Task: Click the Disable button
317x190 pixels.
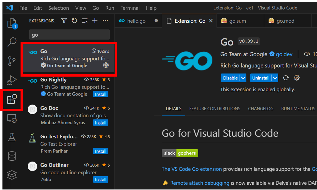Action: coord(230,78)
